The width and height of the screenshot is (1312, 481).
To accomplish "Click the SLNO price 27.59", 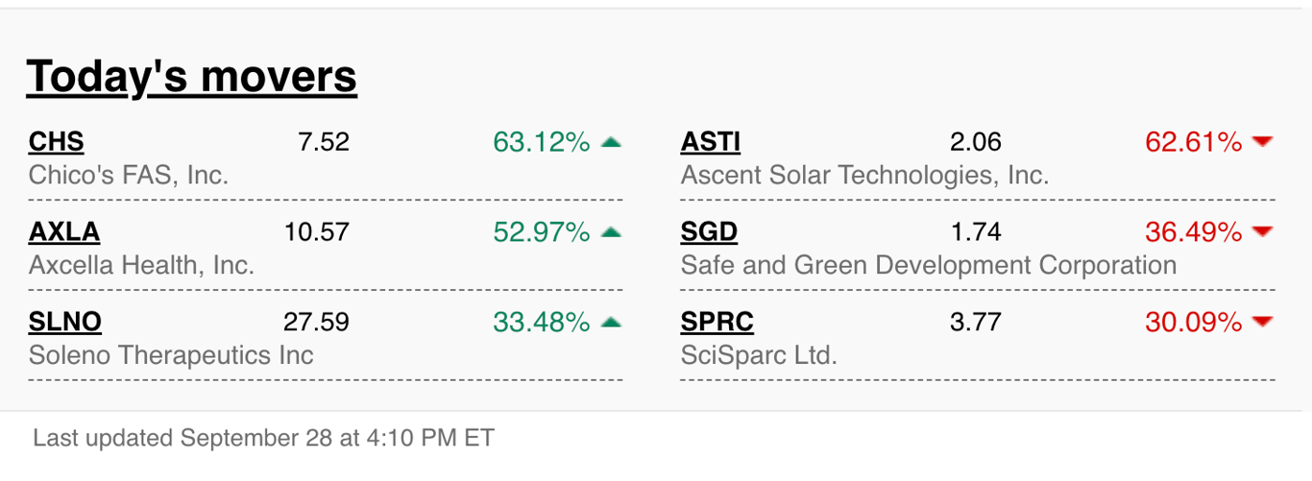I will coord(316,322).
